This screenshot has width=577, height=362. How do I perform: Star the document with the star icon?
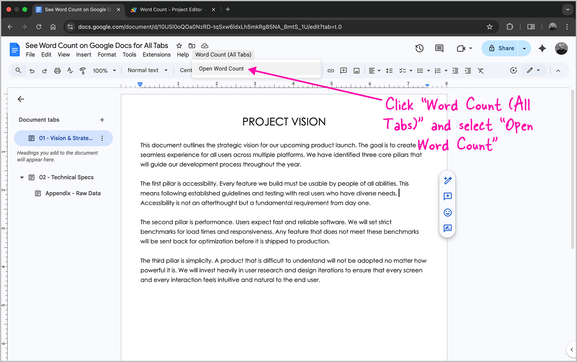point(179,46)
